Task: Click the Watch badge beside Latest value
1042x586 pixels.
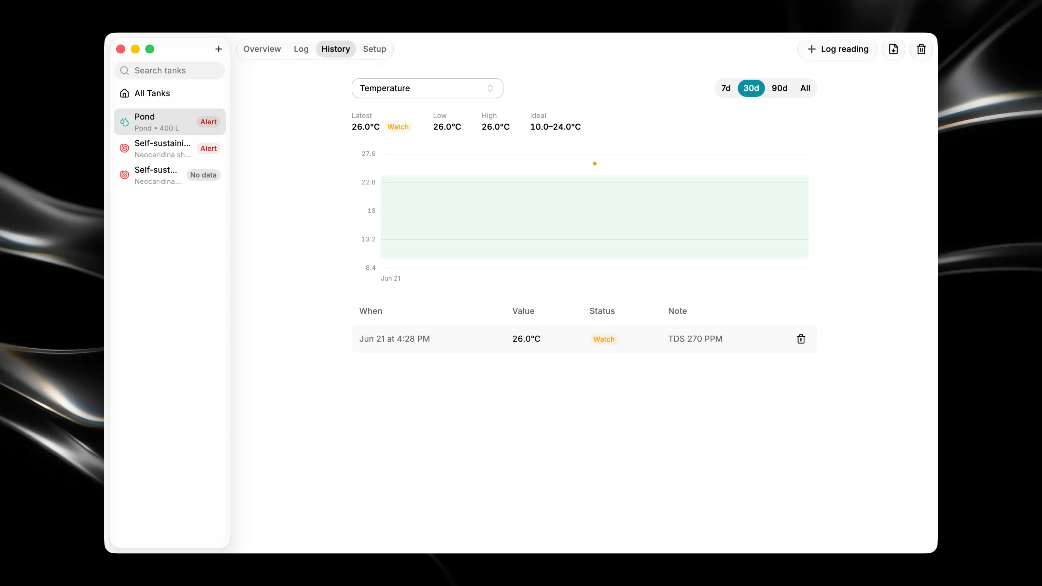Action: (398, 127)
